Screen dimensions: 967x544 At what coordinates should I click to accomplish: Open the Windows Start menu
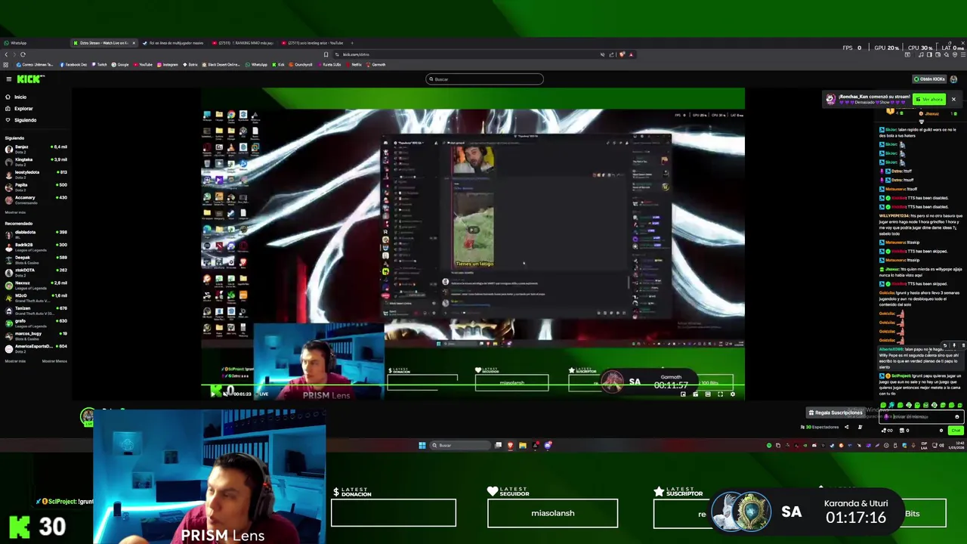[422, 445]
